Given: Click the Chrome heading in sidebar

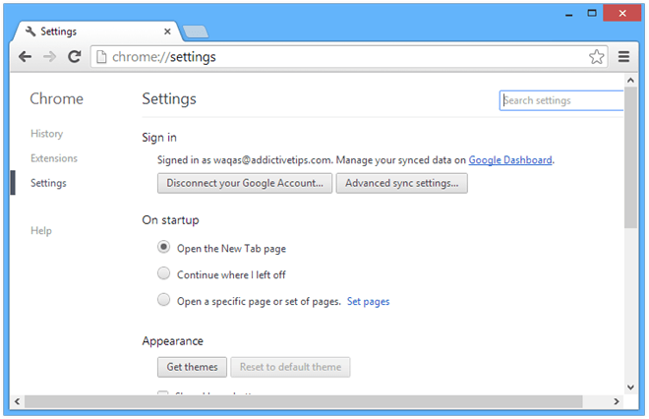Looking at the screenshot, I should [57, 99].
